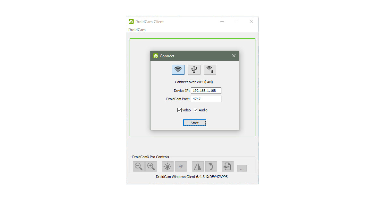Rotate the video with the rotate icon
This screenshot has width=385, height=201.
coord(211,166)
